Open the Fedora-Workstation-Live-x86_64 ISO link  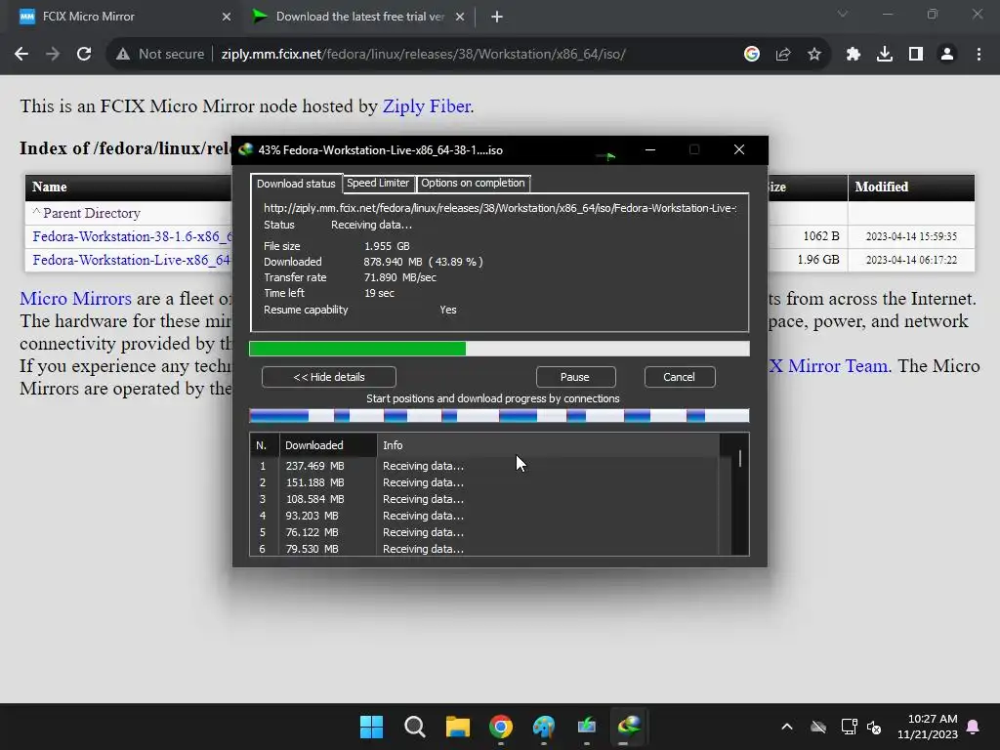pos(132,260)
